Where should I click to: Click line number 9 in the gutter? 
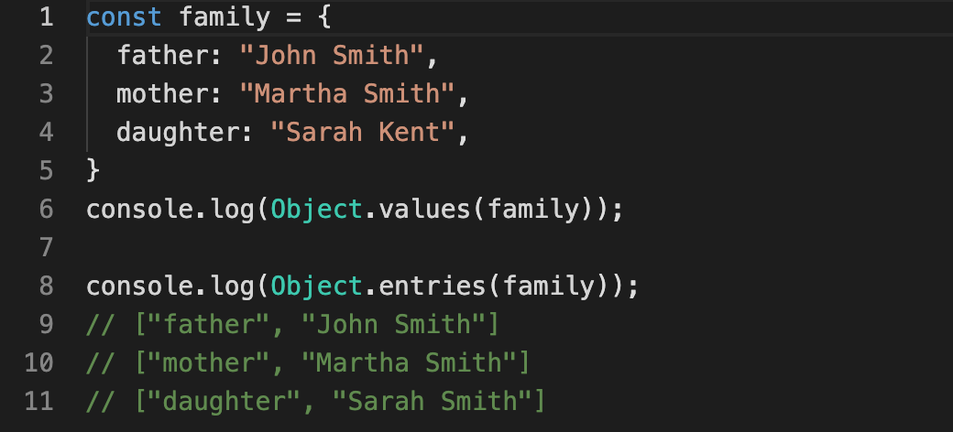point(46,324)
